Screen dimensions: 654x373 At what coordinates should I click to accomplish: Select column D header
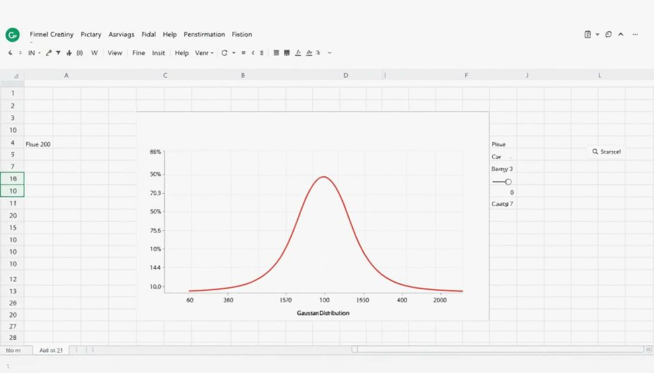pyautogui.click(x=346, y=75)
